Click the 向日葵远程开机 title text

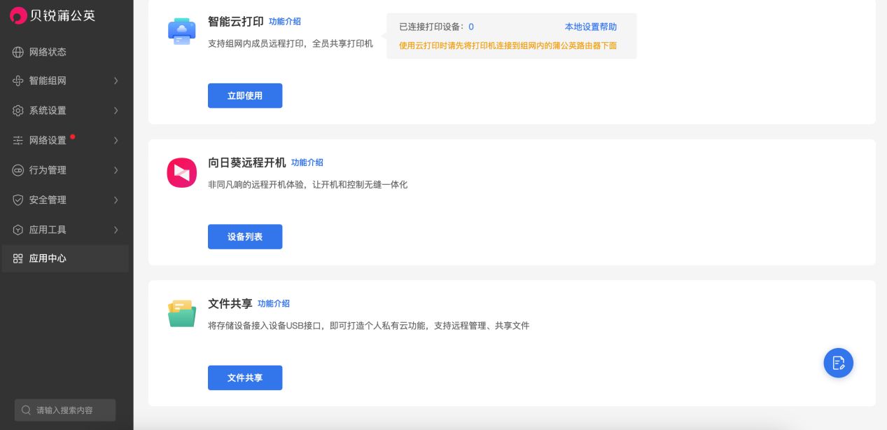tap(247, 162)
